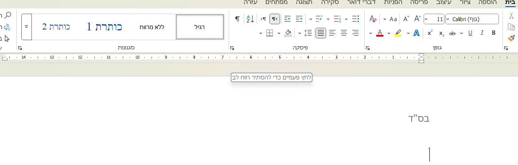Click the Cut scissors icon
Viewport: 518px width, 165px height.
(x=511, y=15)
